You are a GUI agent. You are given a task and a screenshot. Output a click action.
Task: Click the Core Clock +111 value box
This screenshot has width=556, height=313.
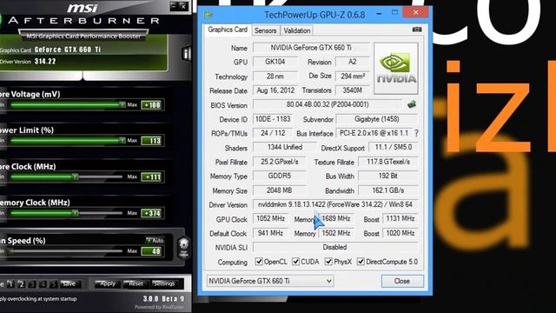coord(152,177)
